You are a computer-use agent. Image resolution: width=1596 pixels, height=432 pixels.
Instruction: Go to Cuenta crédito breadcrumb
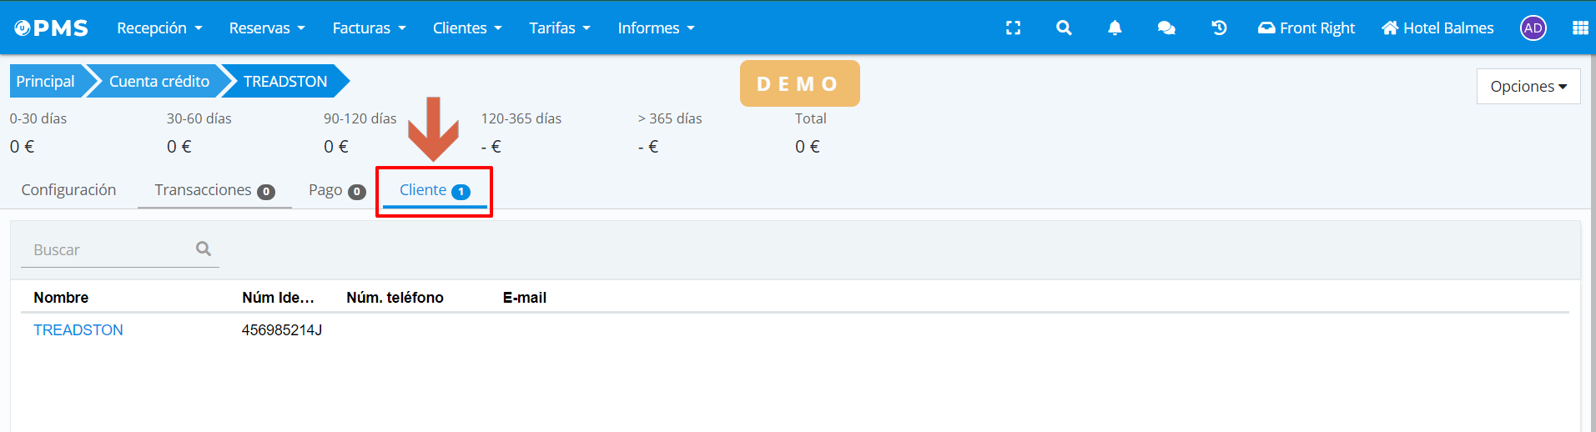click(159, 82)
